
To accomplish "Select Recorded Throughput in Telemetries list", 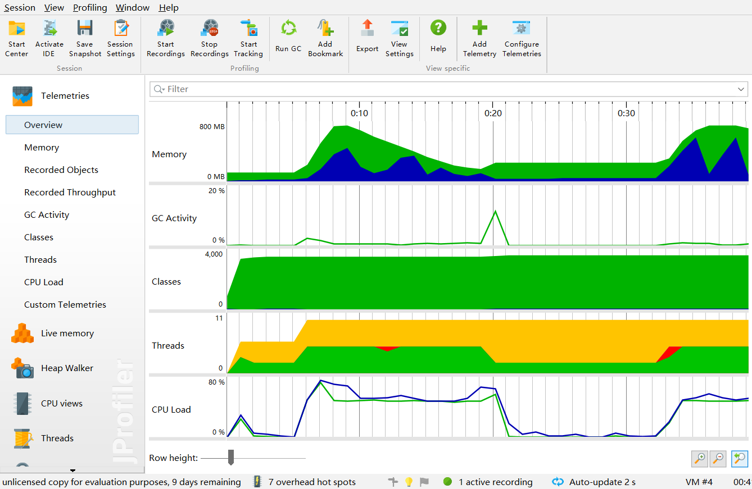I will coord(70,193).
